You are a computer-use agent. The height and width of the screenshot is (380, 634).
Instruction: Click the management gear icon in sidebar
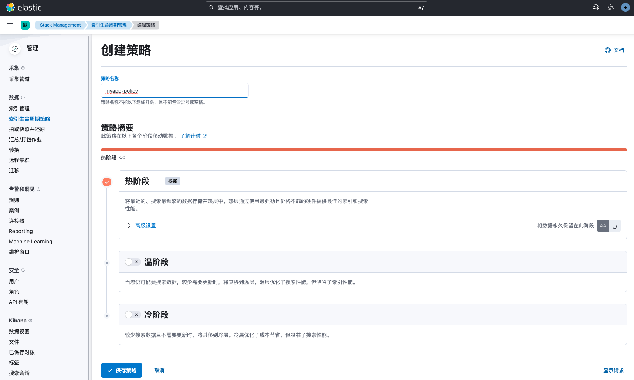pyautogui.click(x=15, y=49)
